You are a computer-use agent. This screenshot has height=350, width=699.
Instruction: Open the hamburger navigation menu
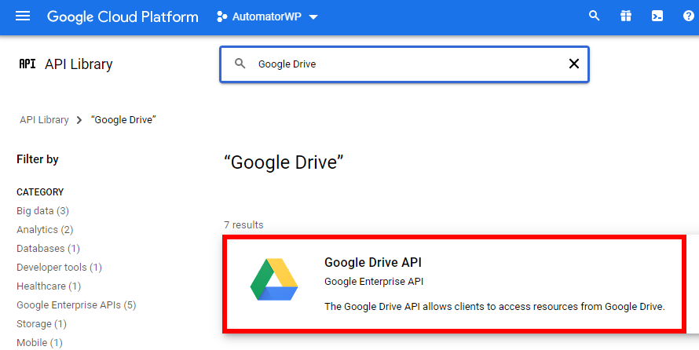[x=23, y=16]
